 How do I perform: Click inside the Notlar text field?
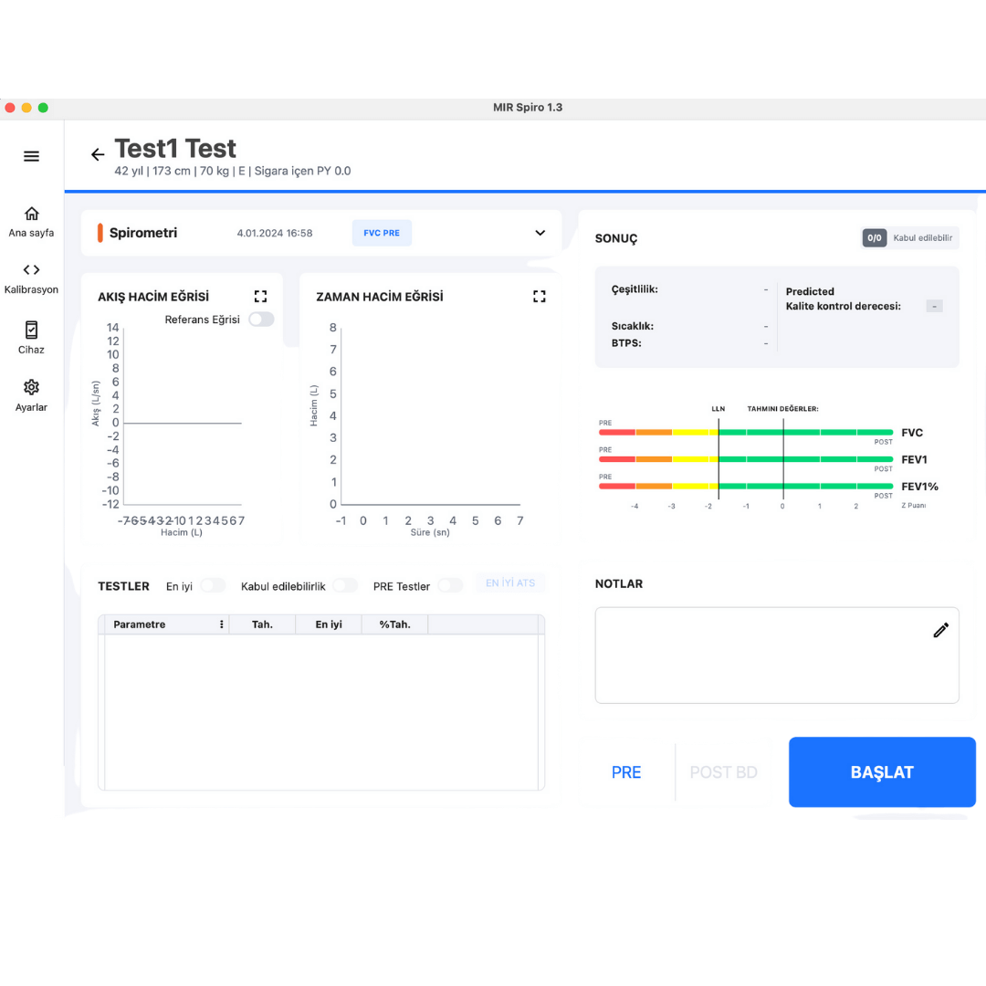758,662
